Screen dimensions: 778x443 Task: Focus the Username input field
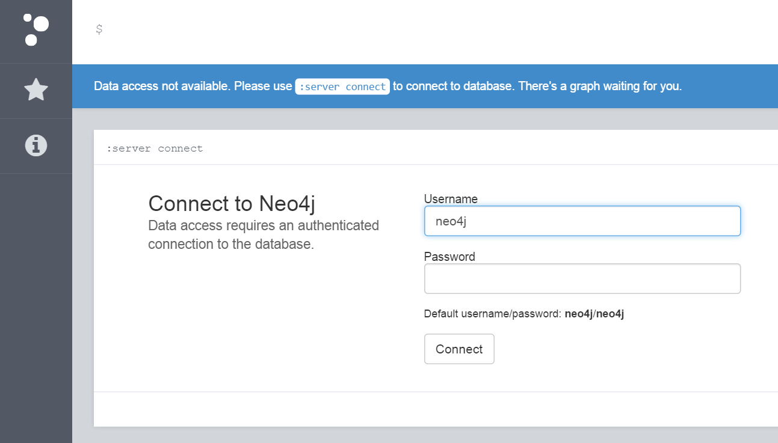582,221
